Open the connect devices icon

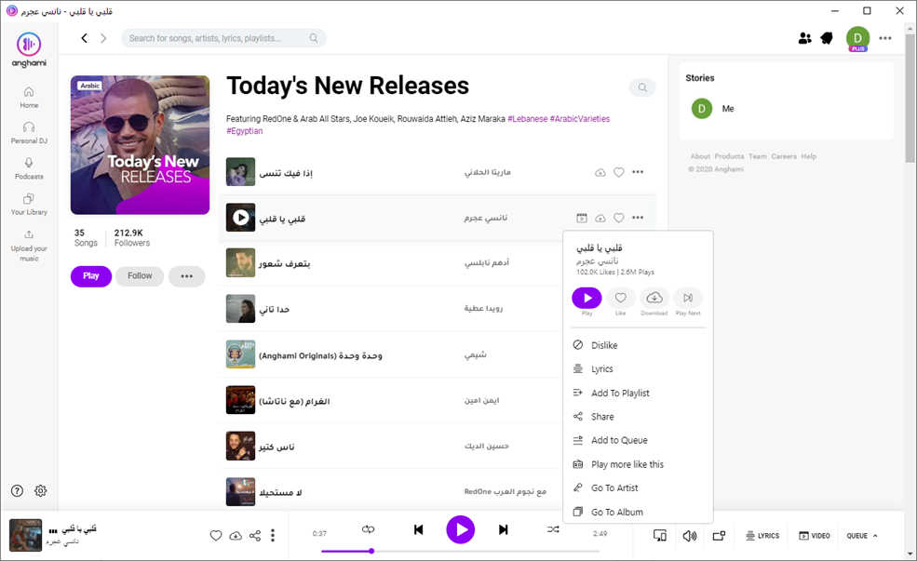point(660,535)
